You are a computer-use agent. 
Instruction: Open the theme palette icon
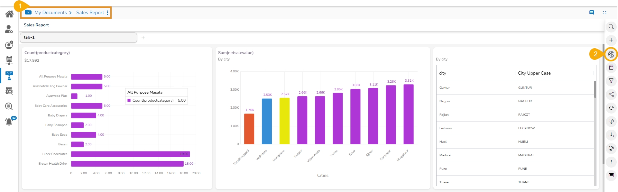[x=611, y=148]
